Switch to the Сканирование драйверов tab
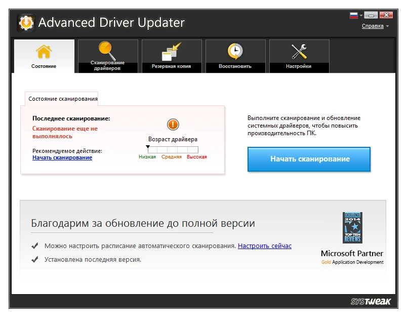This screenshot has width=410, height=325. click(x=107, y=66)
